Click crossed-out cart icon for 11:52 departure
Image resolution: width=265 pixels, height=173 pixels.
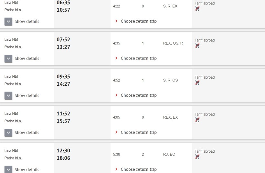pos(197,120)
